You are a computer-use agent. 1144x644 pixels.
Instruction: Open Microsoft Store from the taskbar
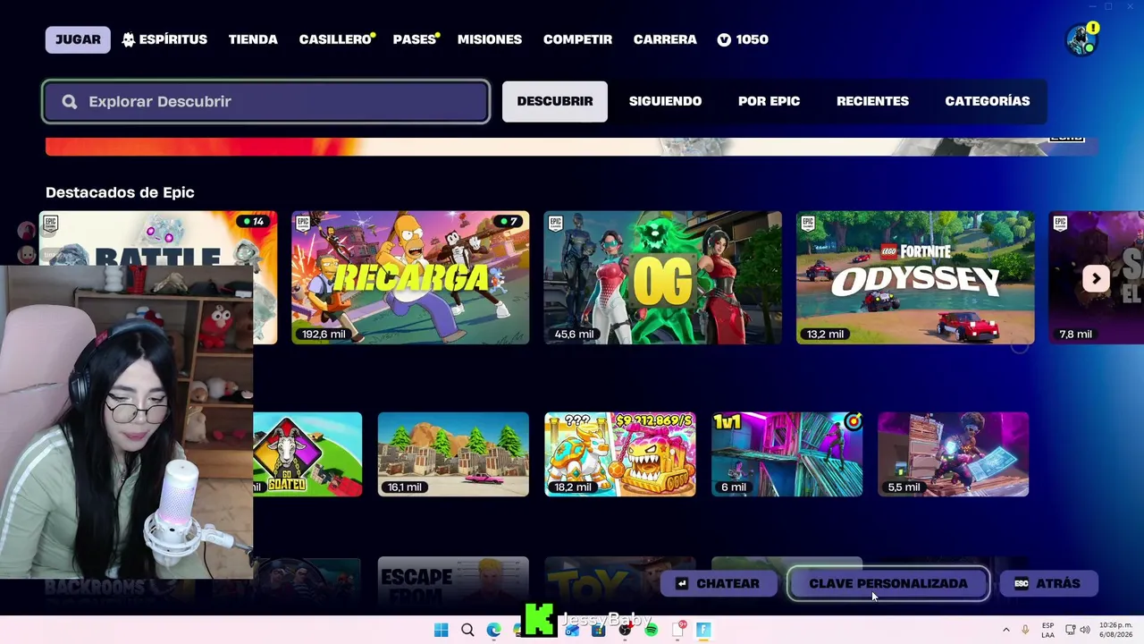[x=599, y=630]
